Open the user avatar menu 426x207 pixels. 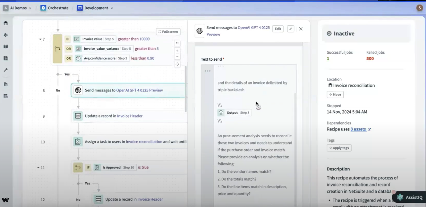click(x=420, y=8)
